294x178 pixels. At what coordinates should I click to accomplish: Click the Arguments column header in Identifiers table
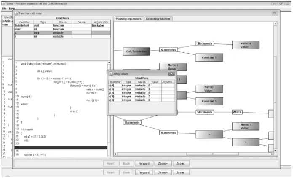101,22
